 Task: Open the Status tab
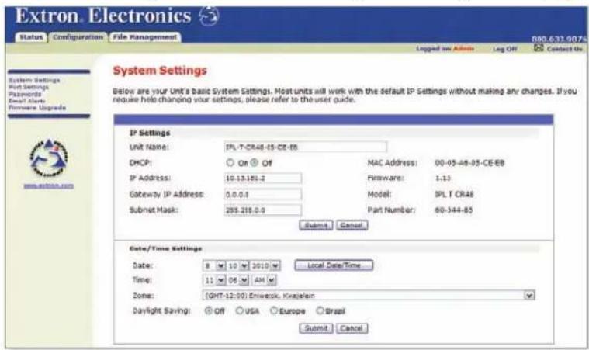click(31, 37)
